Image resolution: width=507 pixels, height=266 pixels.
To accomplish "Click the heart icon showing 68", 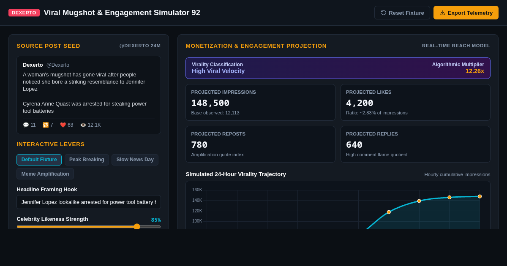I will point(63,125).
